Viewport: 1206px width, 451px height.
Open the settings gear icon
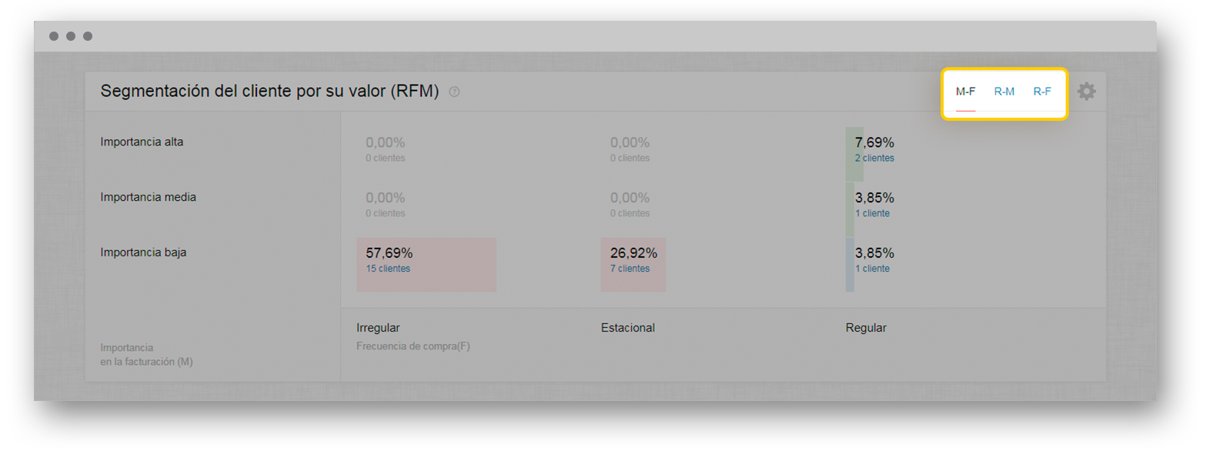[1086, 92]
